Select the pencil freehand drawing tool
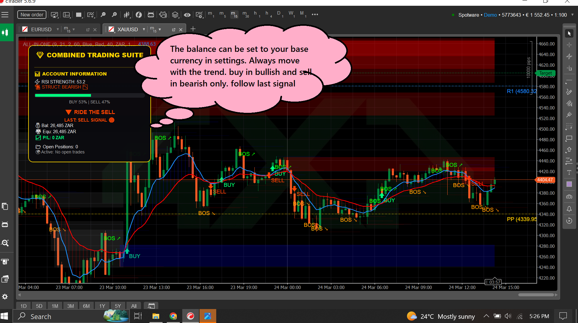 pos(569,92)
